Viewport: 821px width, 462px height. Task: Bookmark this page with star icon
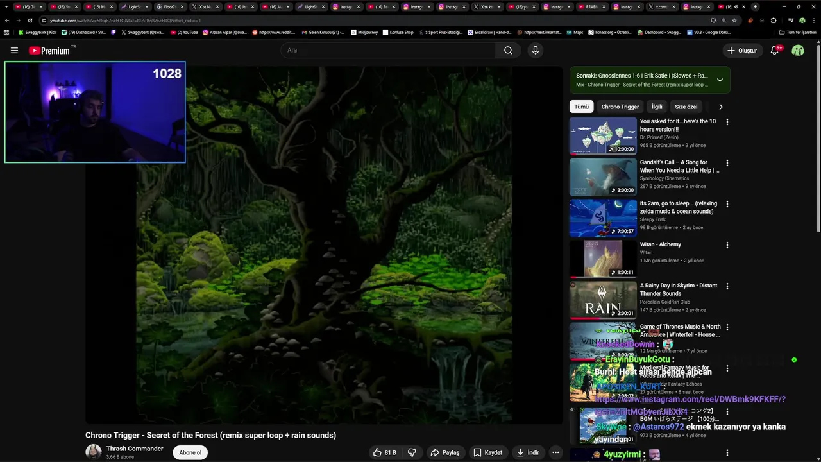[x=734, y=21]
